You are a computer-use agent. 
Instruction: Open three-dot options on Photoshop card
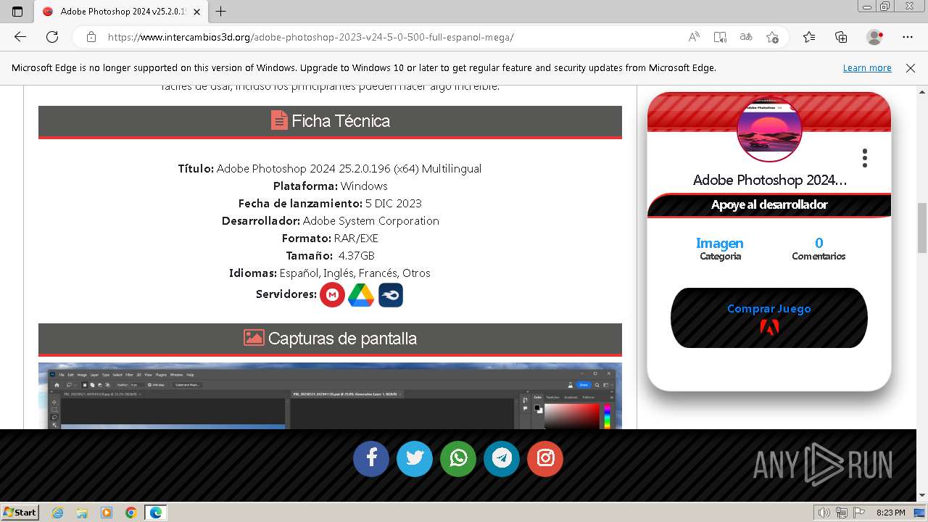(864, 158)
